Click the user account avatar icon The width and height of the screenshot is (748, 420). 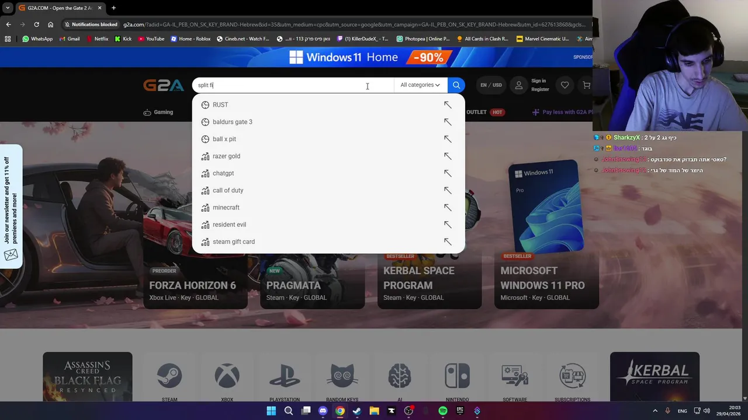click(518, 85)
